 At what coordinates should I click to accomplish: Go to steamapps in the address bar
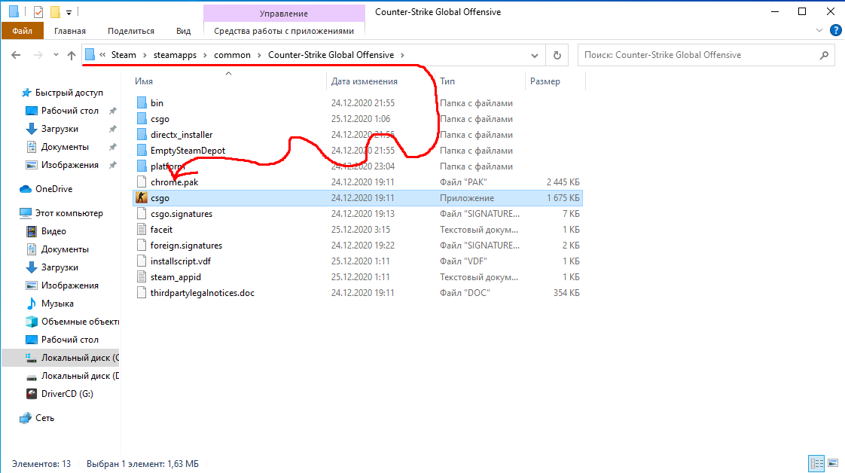(175, 55)
